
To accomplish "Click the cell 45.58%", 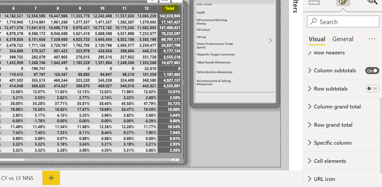I will tap(124, 103).
